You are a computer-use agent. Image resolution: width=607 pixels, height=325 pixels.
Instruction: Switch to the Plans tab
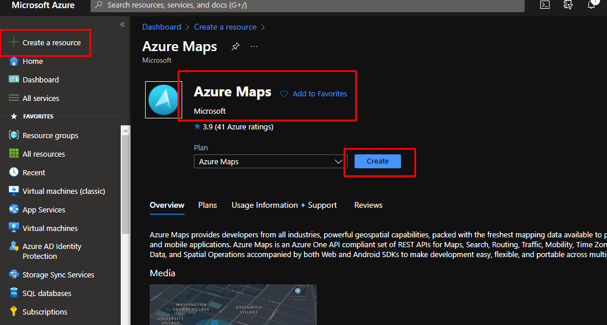pyautogui.click(x=208, y=205)
